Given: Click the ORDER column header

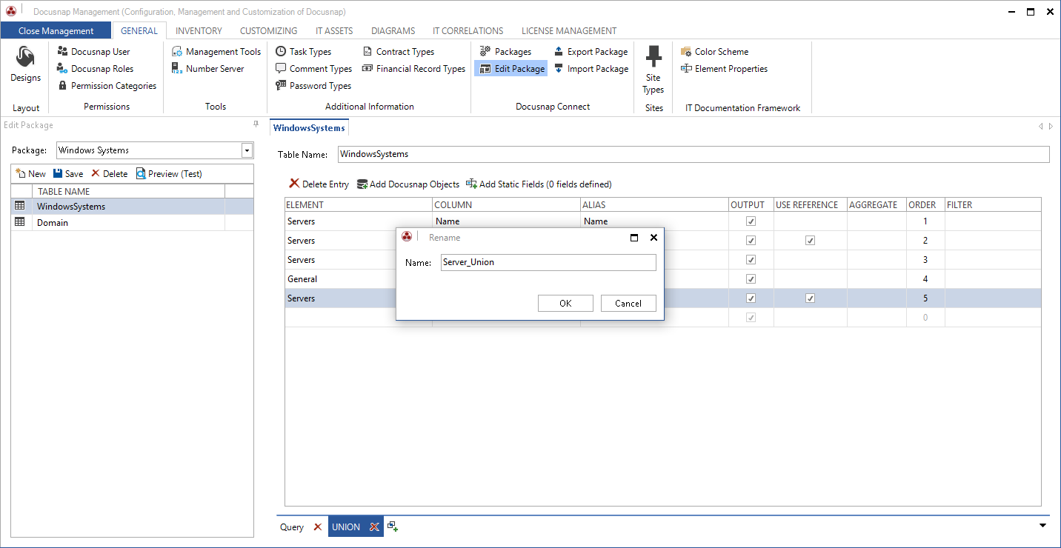Looking at the screenshot, I should point(925,205).
